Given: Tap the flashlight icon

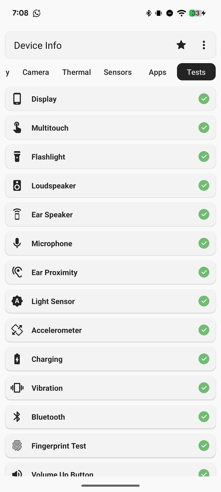Looking at the screenshot, I should (17, 157).
